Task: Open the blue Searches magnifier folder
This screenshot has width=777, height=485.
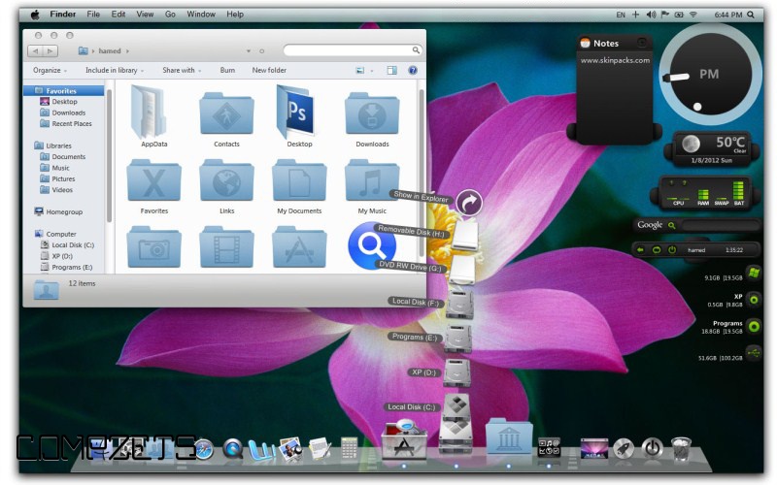Action: (x=372, y=245)
